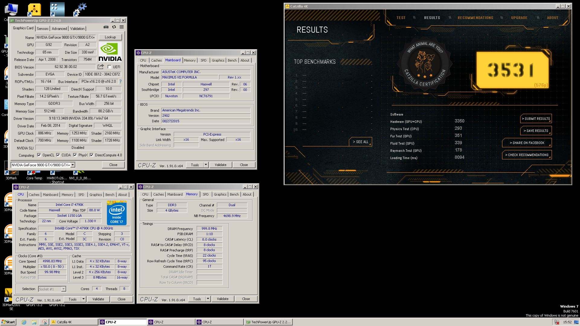580x326 pixels.
Task: Open the Tools dropdown arrow in CPU tab window
Action: click(x=83, y=299)
